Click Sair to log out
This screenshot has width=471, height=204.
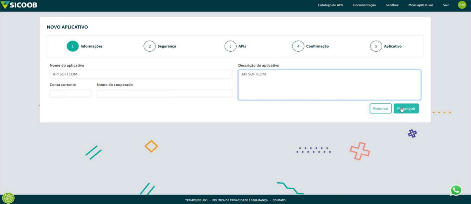click(x=446, y=5)
